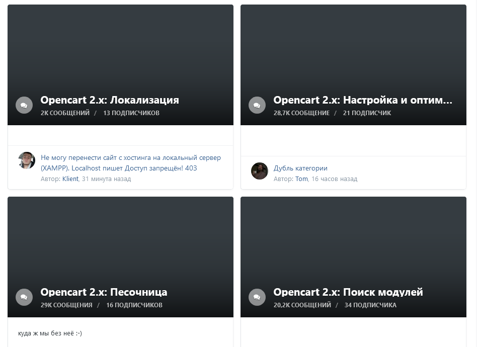This screenshot has height=347, width=477.
Task: Open the Opencart 2.x: Поиск модулей forum
Action: [x=348, y=292]
